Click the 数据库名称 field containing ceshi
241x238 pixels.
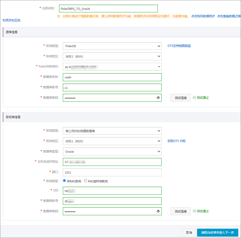112,77
